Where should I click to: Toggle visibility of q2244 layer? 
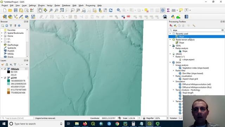click(x=5, y=78)
